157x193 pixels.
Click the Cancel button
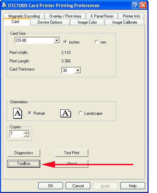tap(78, 186)
